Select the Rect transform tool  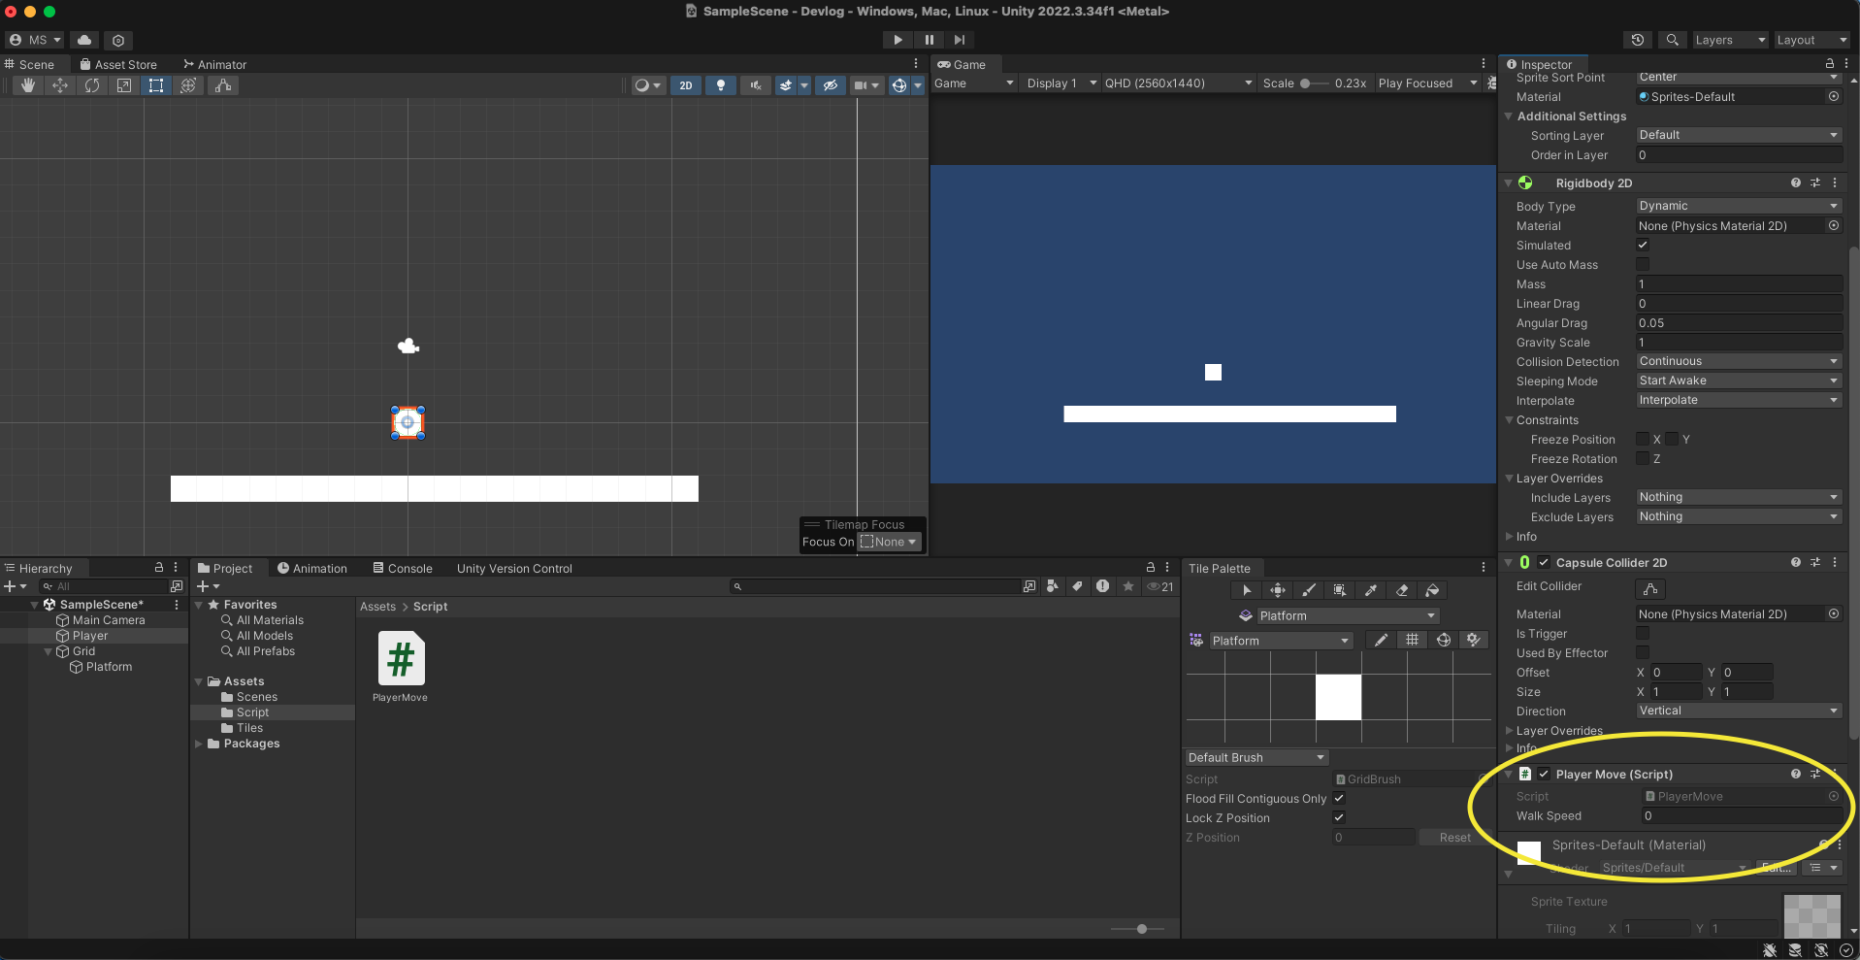pos(156,85)
